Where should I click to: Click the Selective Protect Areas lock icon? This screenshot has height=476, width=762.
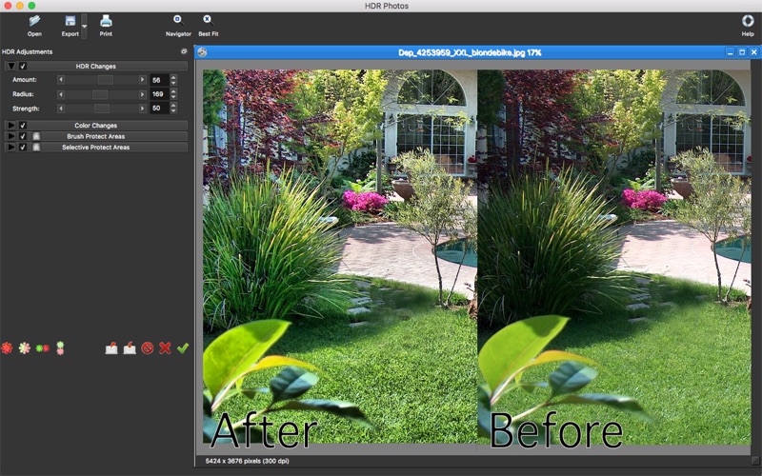pyautogui.click(x=36, y=148)
